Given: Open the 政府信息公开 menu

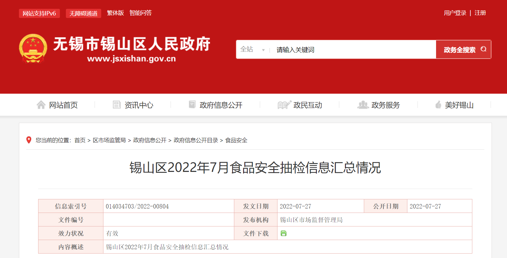Looking at the screenshot, I should point(221,105).
